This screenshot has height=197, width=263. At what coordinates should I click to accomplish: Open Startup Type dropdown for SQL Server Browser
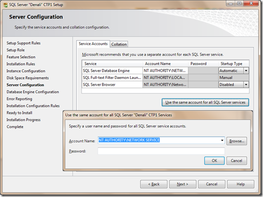coord(246,85)
